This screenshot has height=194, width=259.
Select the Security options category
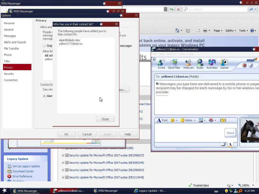(x=9, y=74)
